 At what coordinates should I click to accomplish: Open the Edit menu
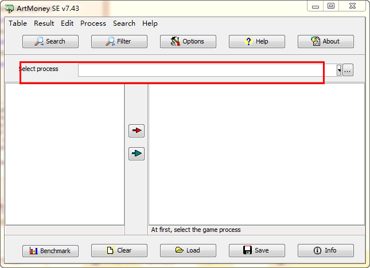click(x=67, y=23)
